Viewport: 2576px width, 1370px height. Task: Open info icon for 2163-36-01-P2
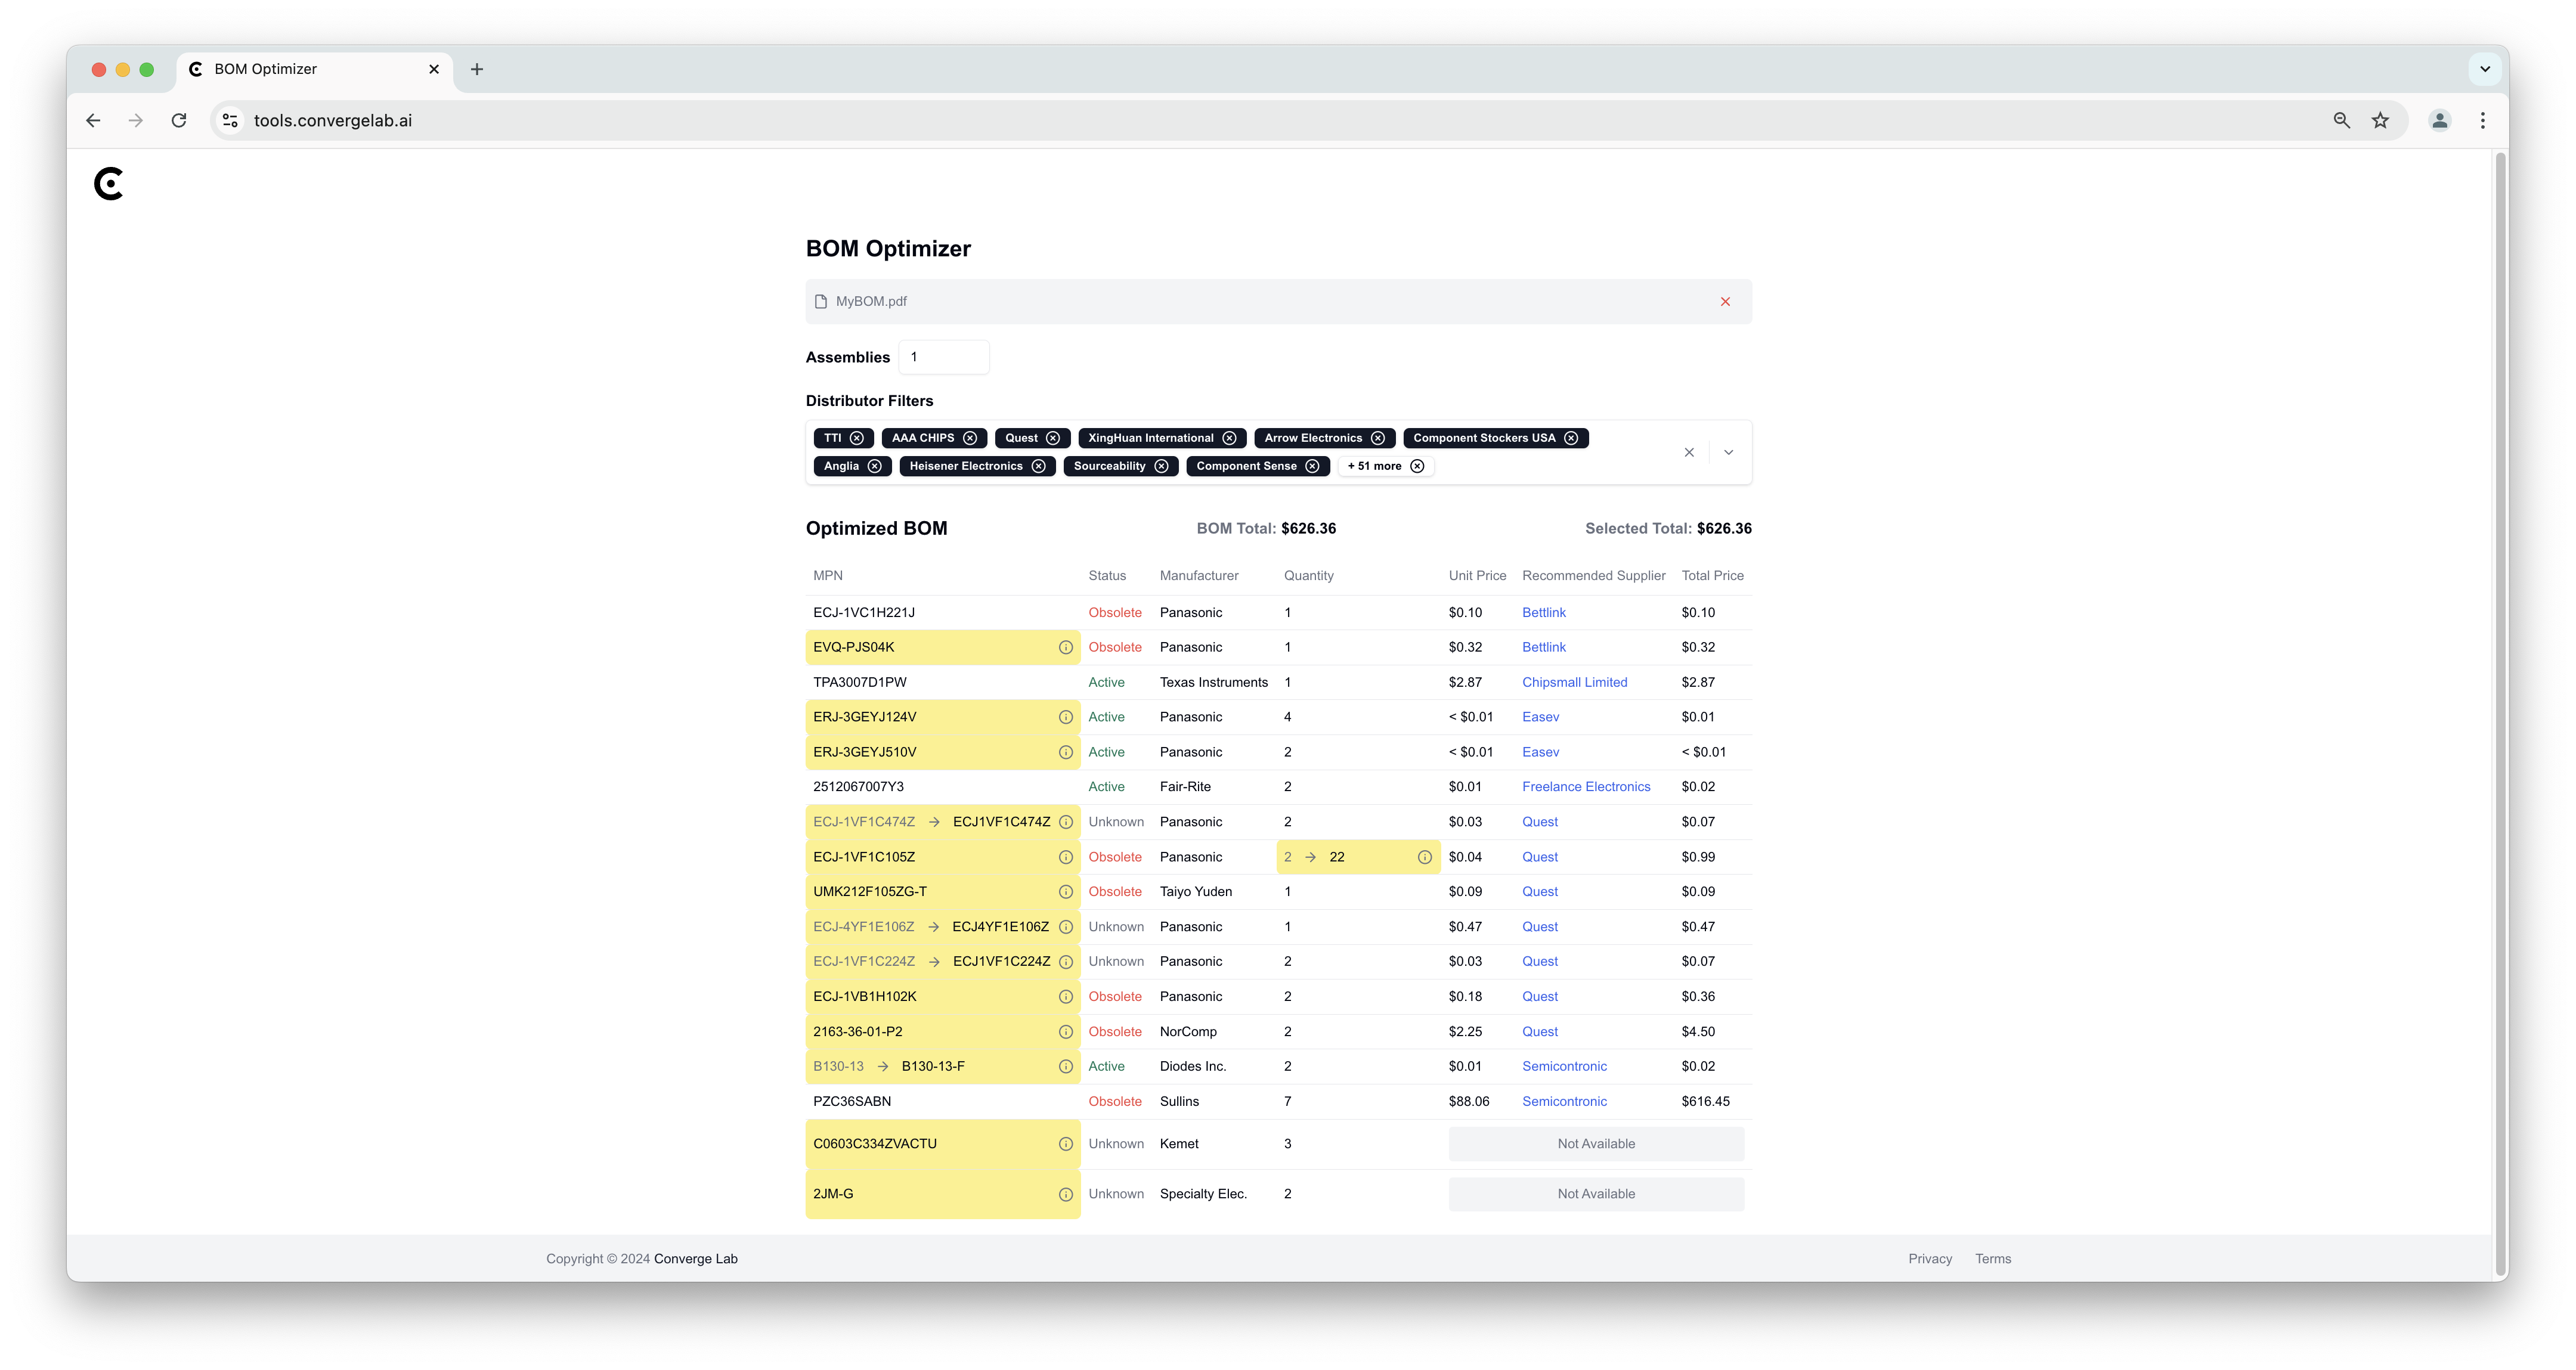pyautogui.click(x=1066, y=1032)
